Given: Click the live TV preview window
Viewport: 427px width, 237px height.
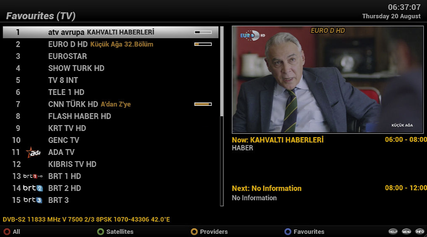Looking at the screenshot, I should (x=328, y=80).
